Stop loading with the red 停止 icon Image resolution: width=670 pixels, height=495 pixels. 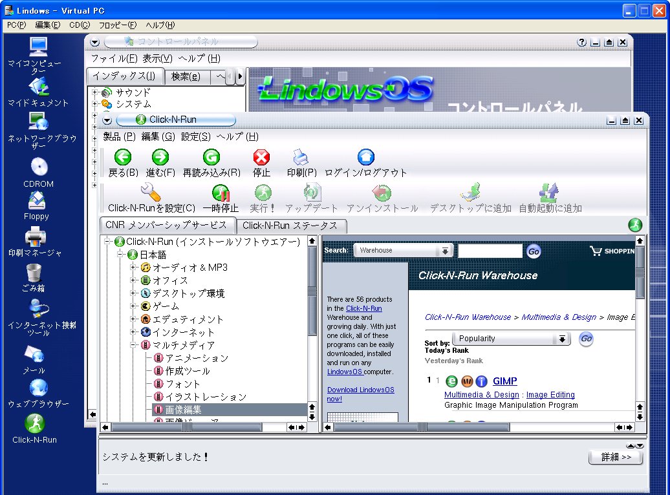point(261,157)
